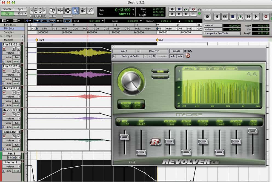Screen dimensions: 272x182
Task: Click the compare button
Action: pyautogui.click(x=162, y=56)
